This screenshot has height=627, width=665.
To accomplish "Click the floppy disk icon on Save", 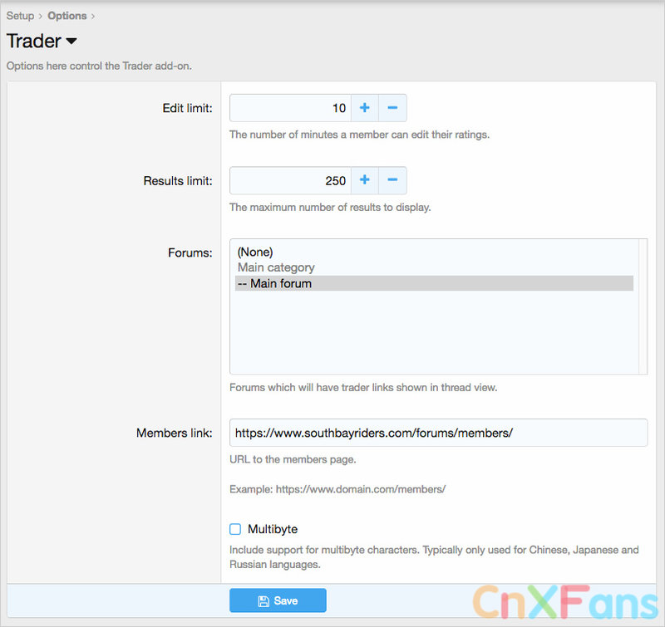I will (x=264, y=600).
